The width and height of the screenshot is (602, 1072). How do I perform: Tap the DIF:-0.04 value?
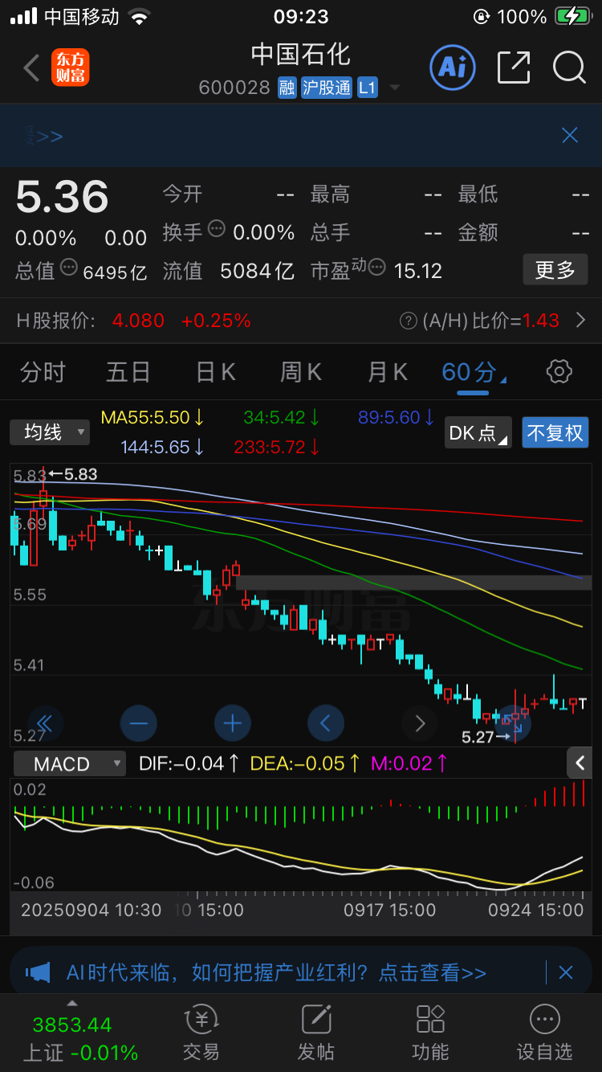(189, 763)
